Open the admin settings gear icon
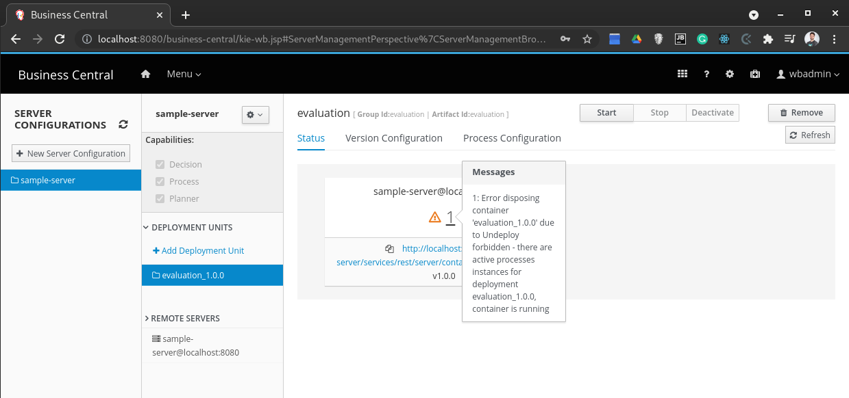Viewport: 849px width, 398px height. [x=730, y=75]
